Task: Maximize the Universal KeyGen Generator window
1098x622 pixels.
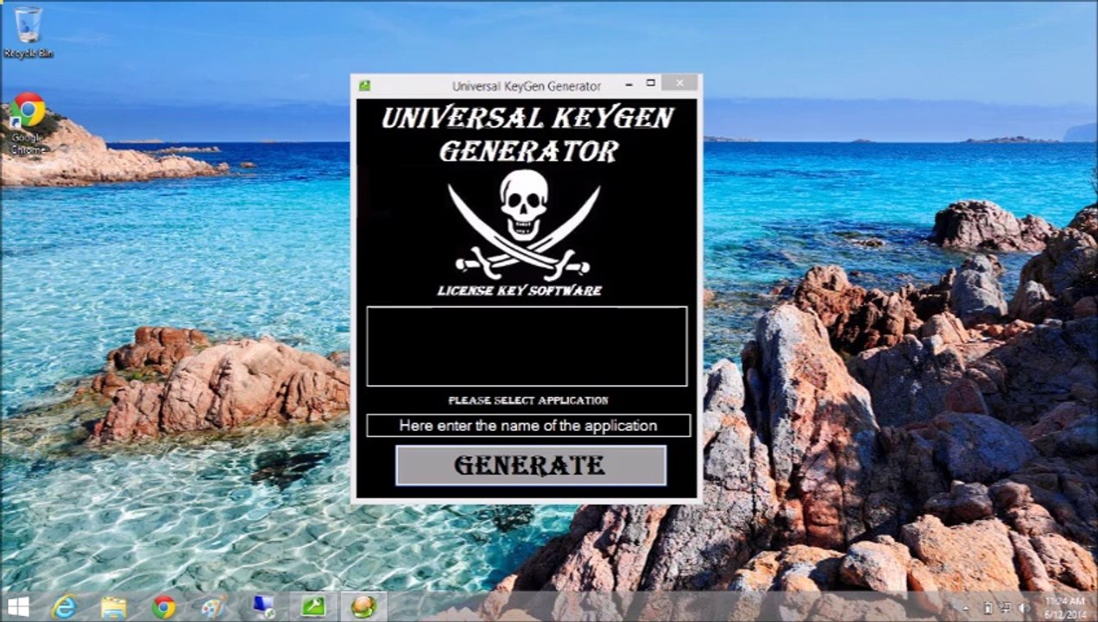Action: [651, 84]
